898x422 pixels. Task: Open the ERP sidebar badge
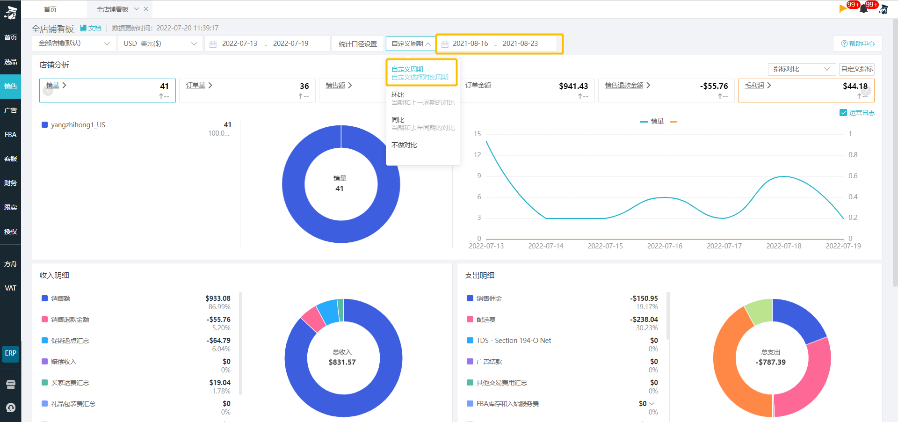click(10, 353)
